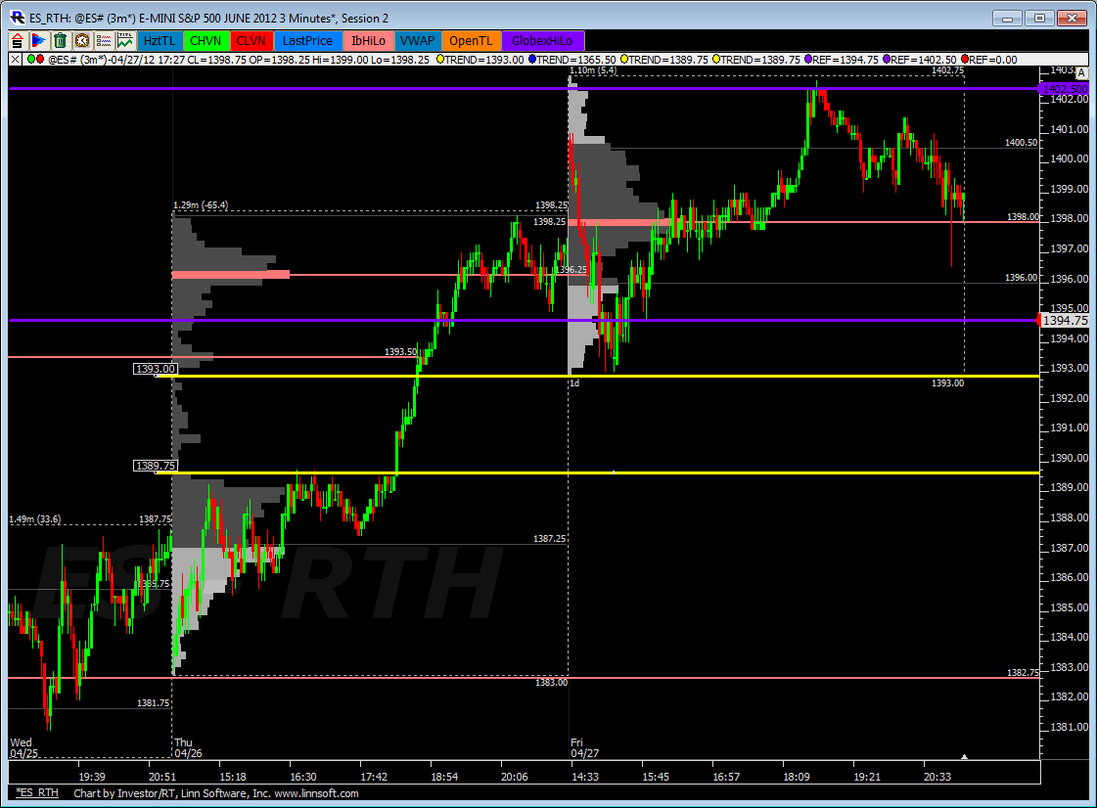Click the green/red @ES# instrument marker
Image resolution: width=1097 pixels, height=808 pixels.
35,60
